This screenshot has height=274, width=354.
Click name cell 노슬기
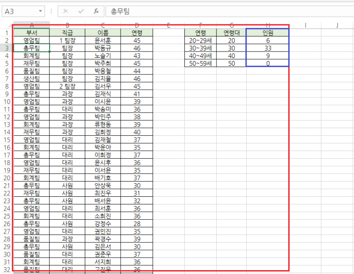(x=103, y=56)
